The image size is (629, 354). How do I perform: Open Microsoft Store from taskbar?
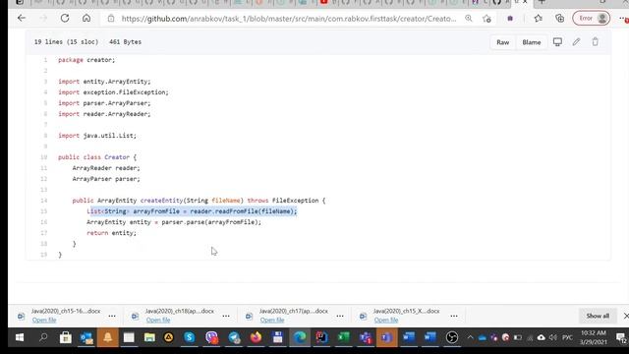click(x=66, y=337)
